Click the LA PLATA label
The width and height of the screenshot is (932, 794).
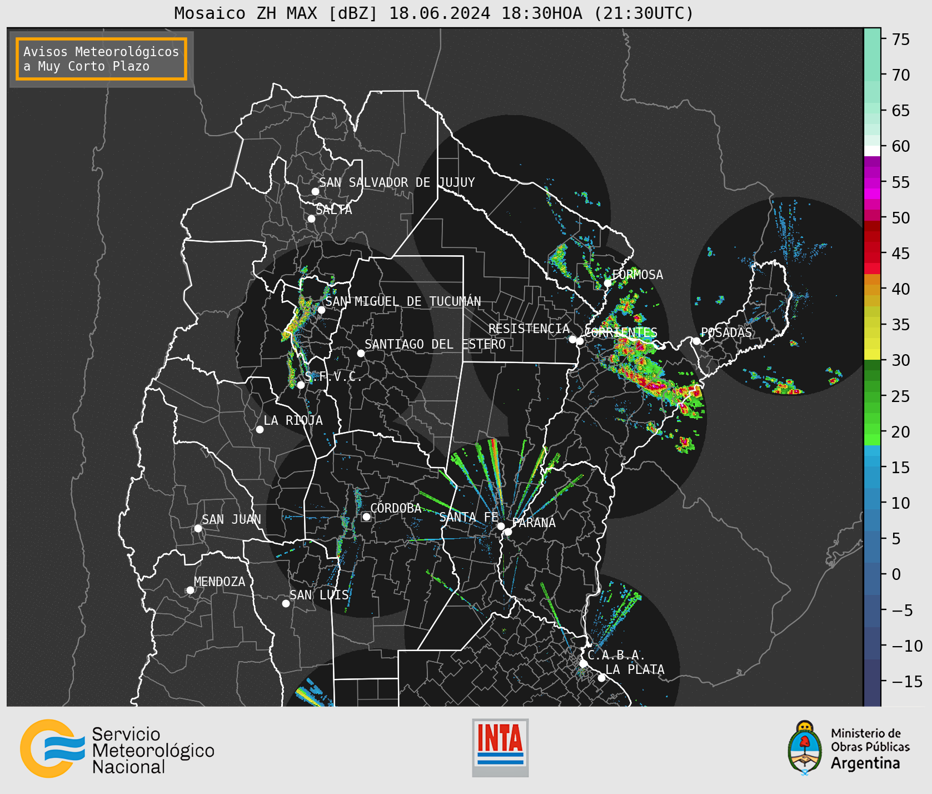coord(635,669)
